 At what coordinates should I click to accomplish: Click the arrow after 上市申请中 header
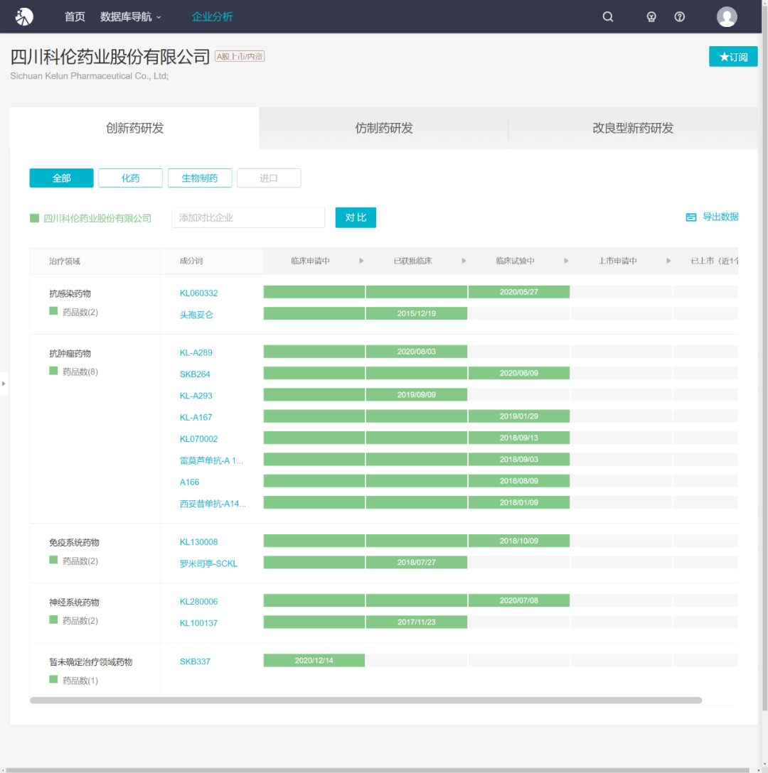[668, 261]
